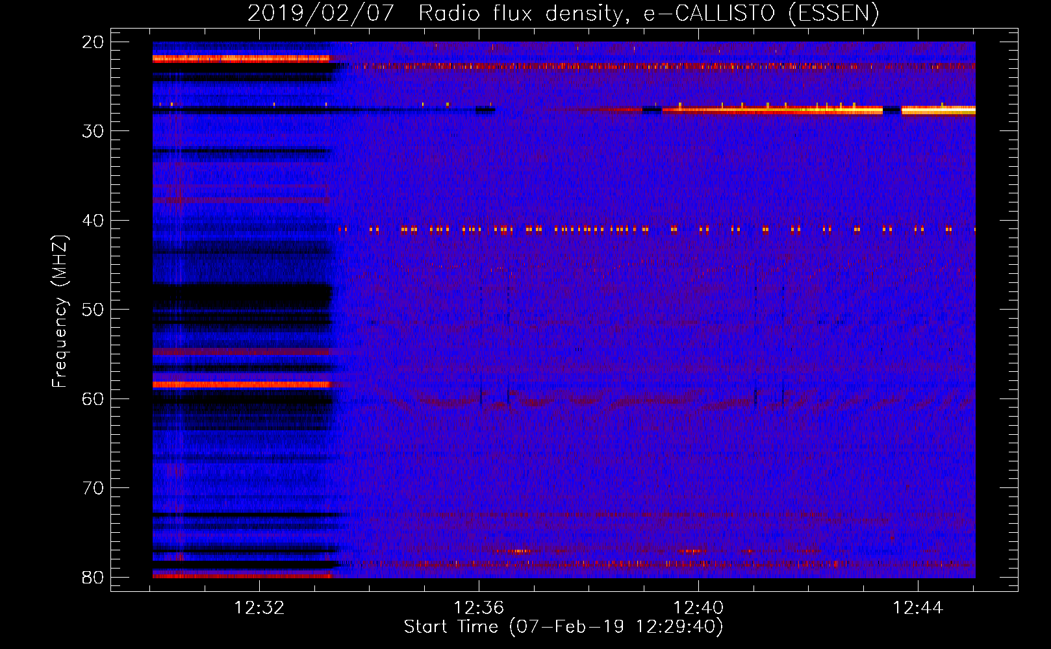Viewport: 1051px width, 649px height.
Task: Click the 70 frequency tick label
Action: 93,488
